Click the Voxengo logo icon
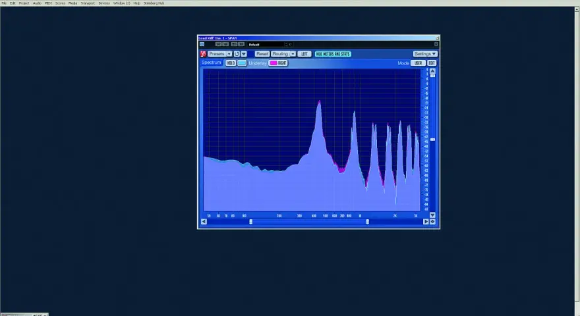Screen dimensions: 580x316 pyautogui.click(x=203, y=54)
